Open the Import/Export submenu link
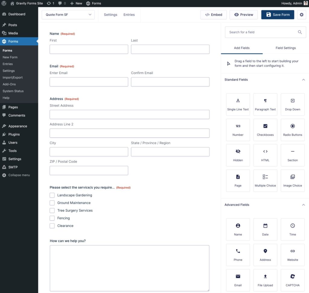Viewport: 309px width, 293px height. pos(13,77)
